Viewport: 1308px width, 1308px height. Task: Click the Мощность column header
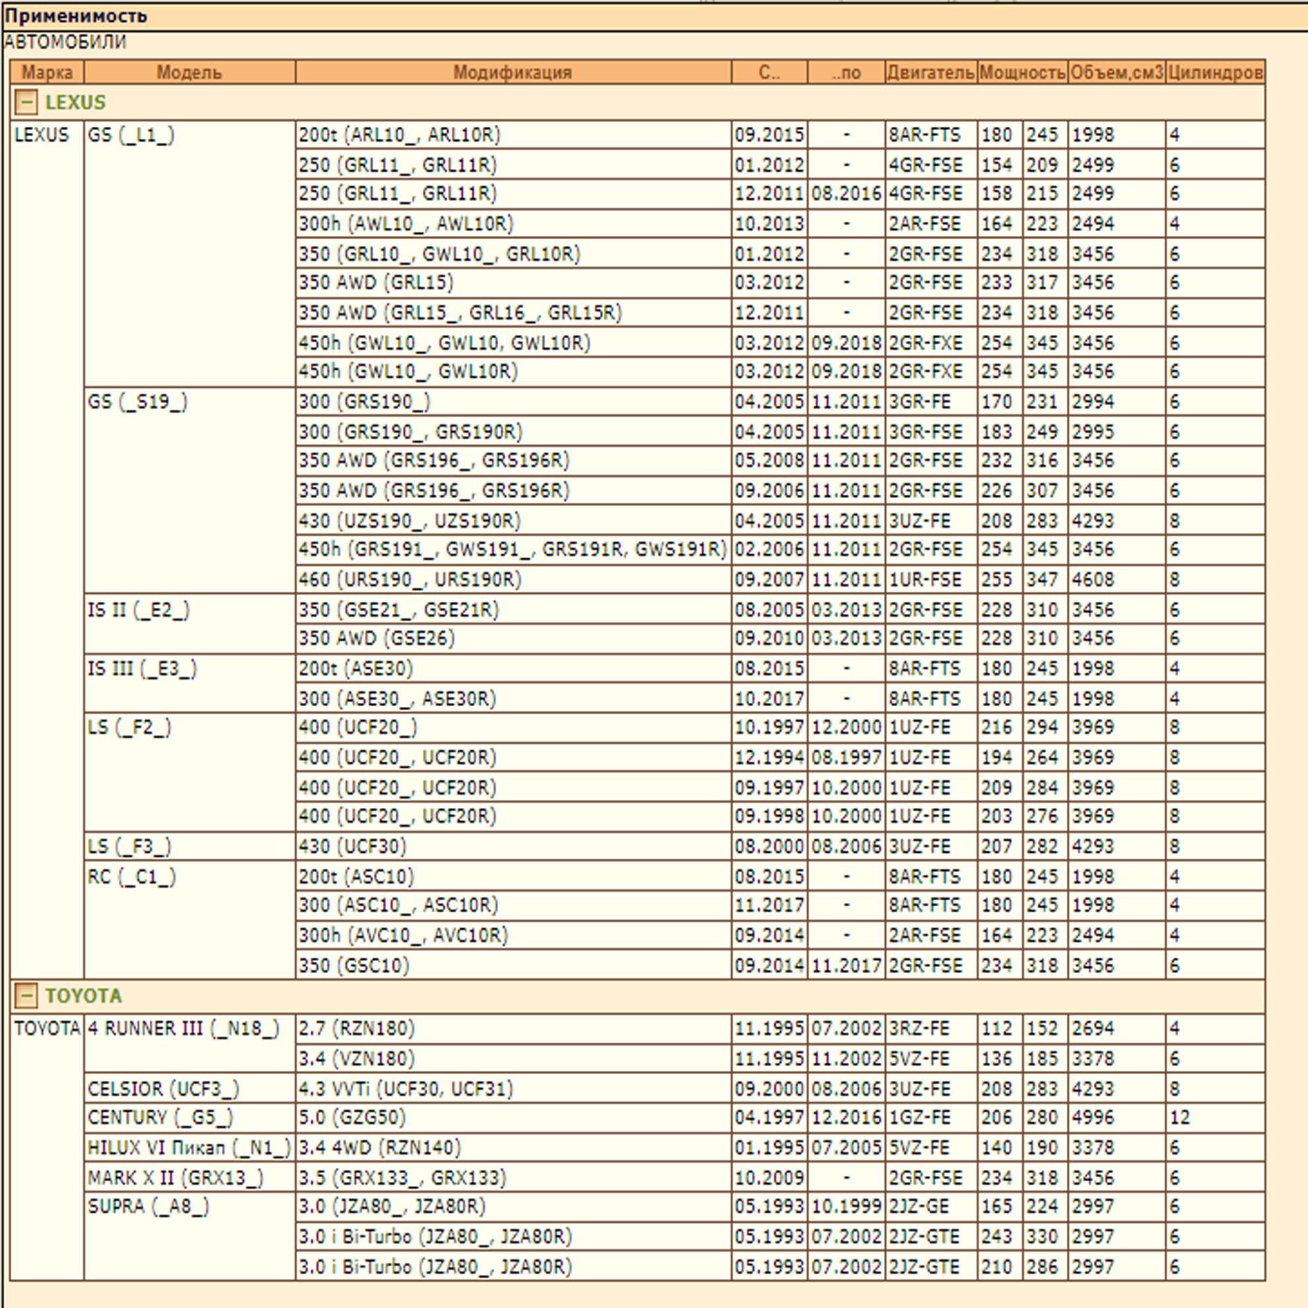point(1021,73)
